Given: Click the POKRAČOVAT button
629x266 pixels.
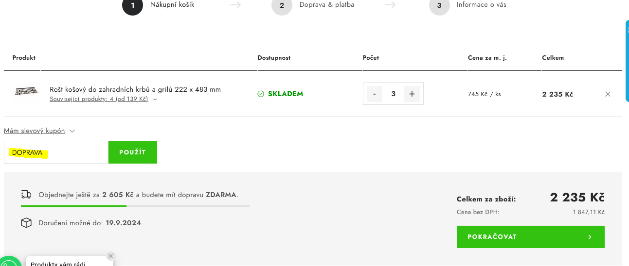Looking at the screenshot, I should point(530,237).
